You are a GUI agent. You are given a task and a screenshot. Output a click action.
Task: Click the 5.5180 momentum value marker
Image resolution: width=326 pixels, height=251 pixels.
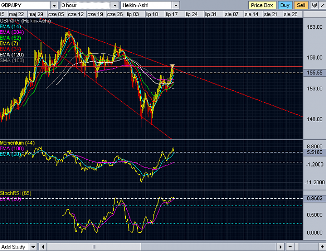click(315, 152)
